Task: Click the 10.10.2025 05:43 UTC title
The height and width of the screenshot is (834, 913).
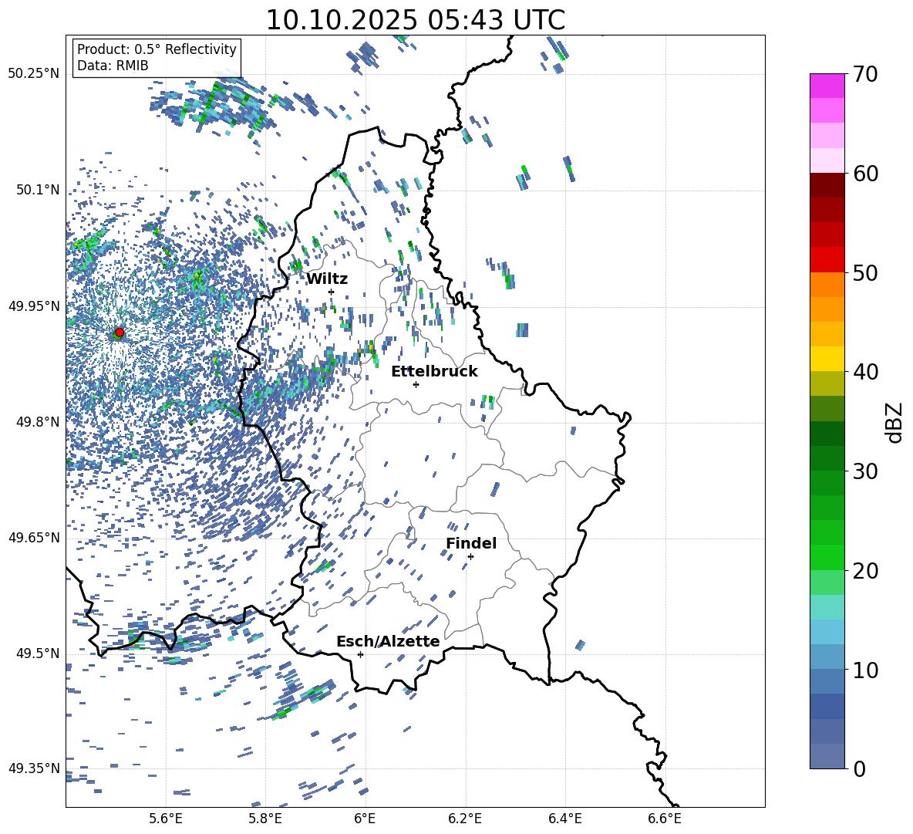Action: 415,20
